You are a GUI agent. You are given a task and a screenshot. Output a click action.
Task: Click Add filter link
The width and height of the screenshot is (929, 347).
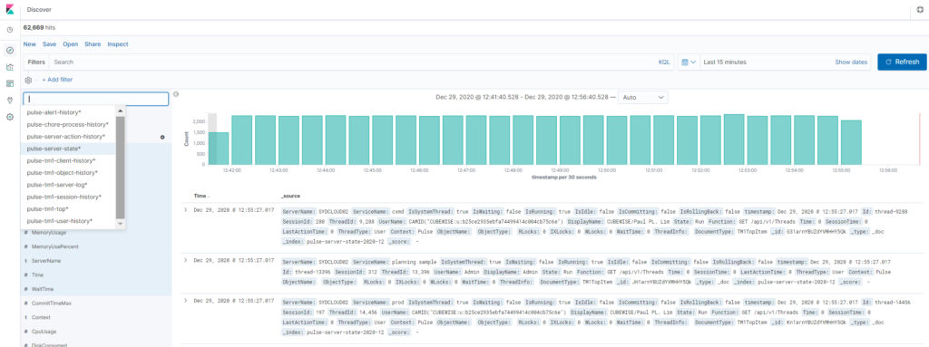tap(57, 80)
